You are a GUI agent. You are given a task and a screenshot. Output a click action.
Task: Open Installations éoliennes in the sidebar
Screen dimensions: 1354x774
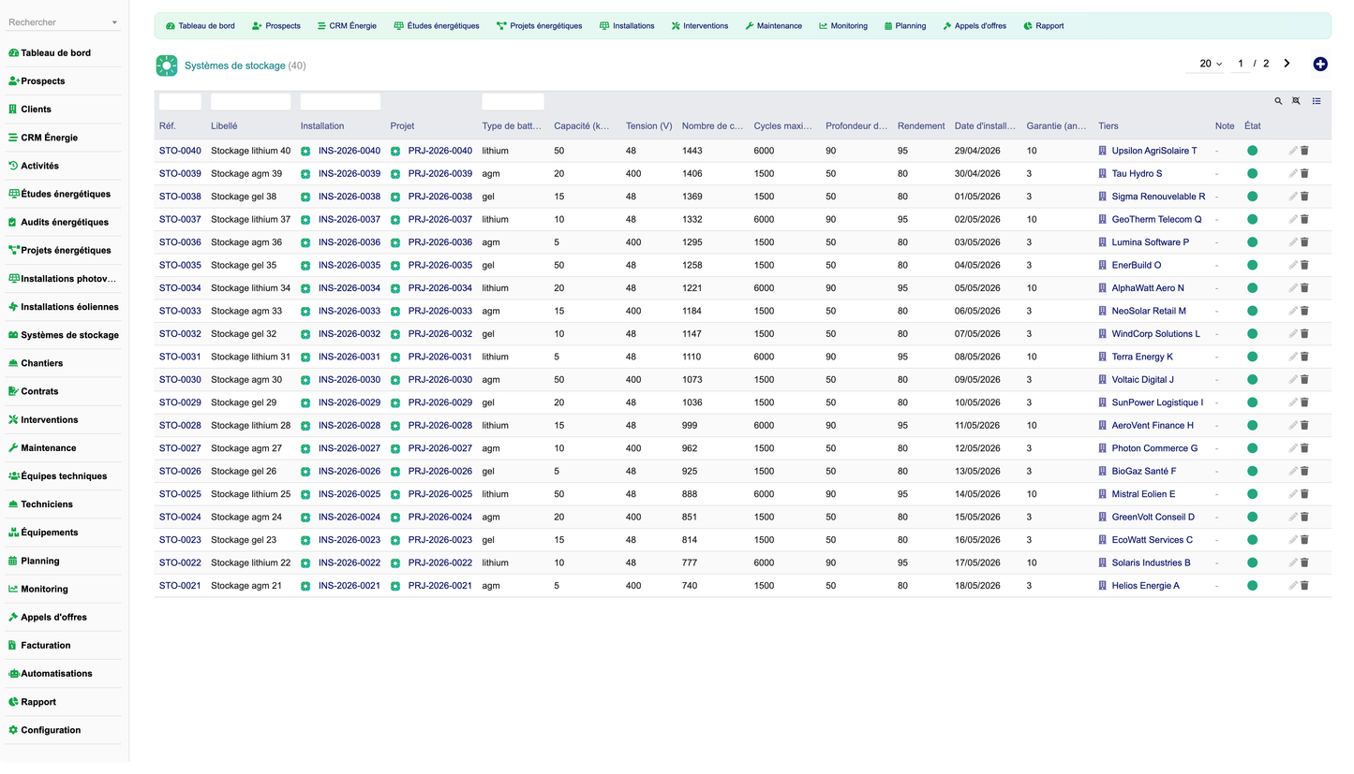[x=64, y=307]
